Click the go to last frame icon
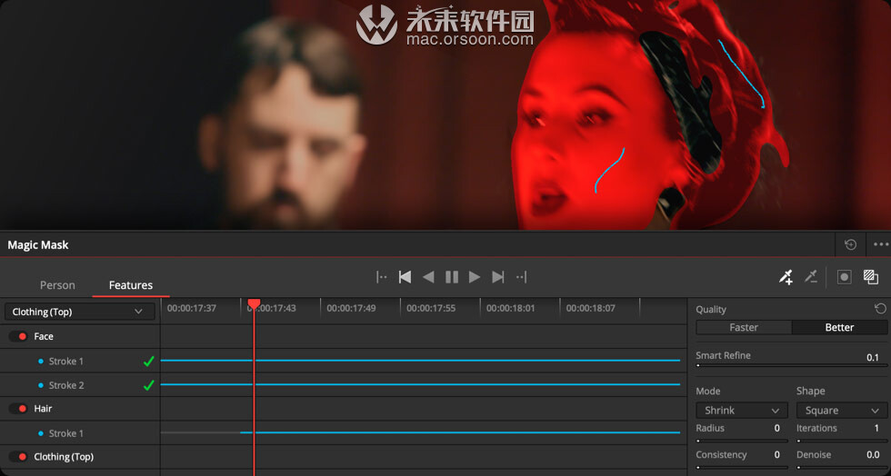 [498, 277]
